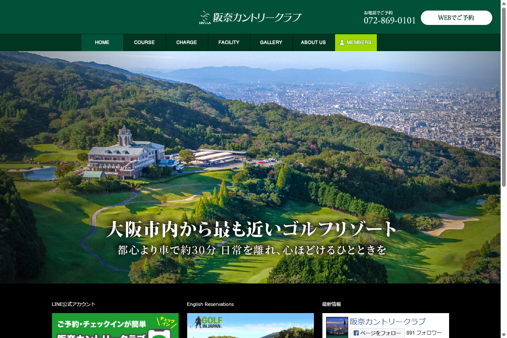Open the FACILITY menu item
Image resolution: width=507 pixels, height=338 pixels.
point(229,43)
